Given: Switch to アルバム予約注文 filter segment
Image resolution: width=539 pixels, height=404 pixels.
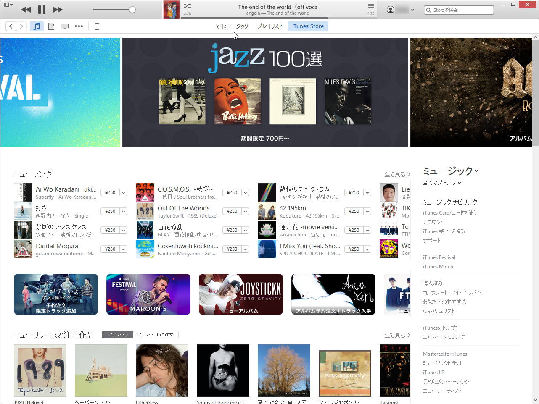Looking at the screenshot, I should pos(155,335).
